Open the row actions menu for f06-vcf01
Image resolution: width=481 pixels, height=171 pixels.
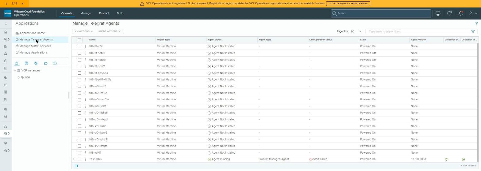pyautogui.click(x=85, y=153)
